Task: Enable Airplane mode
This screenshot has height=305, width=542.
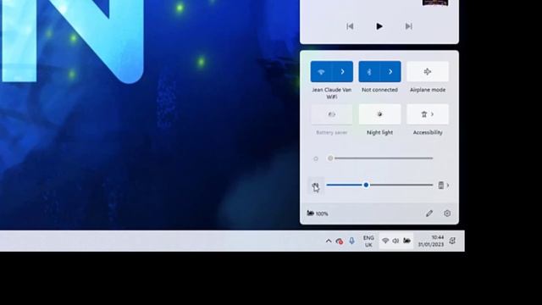Action: pos(428,71)
